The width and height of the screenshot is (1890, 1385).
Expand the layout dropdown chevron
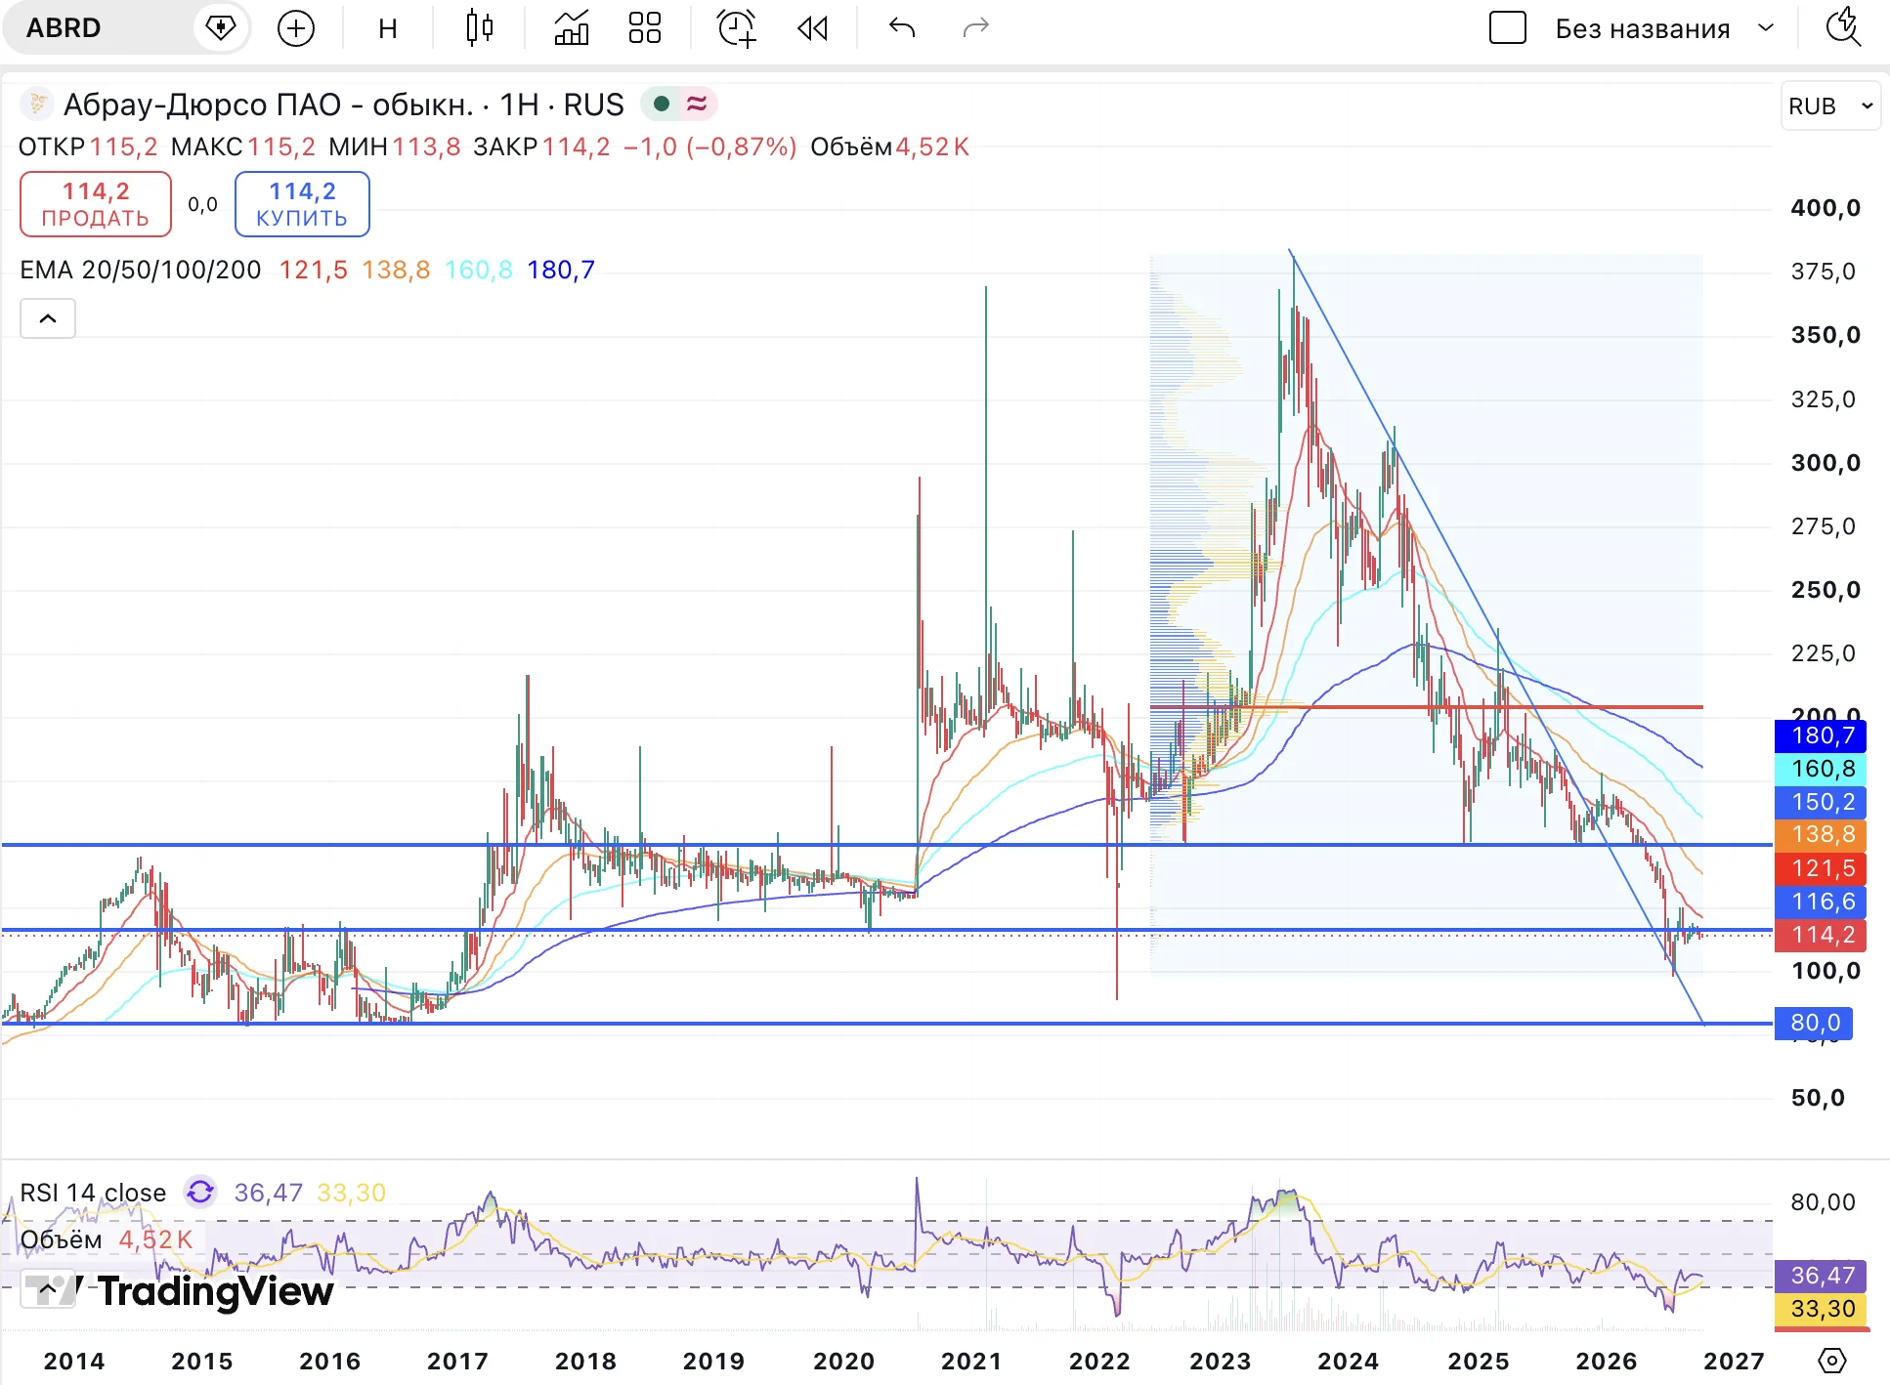[1766, 28]
